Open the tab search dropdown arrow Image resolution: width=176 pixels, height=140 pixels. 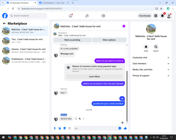3,3
